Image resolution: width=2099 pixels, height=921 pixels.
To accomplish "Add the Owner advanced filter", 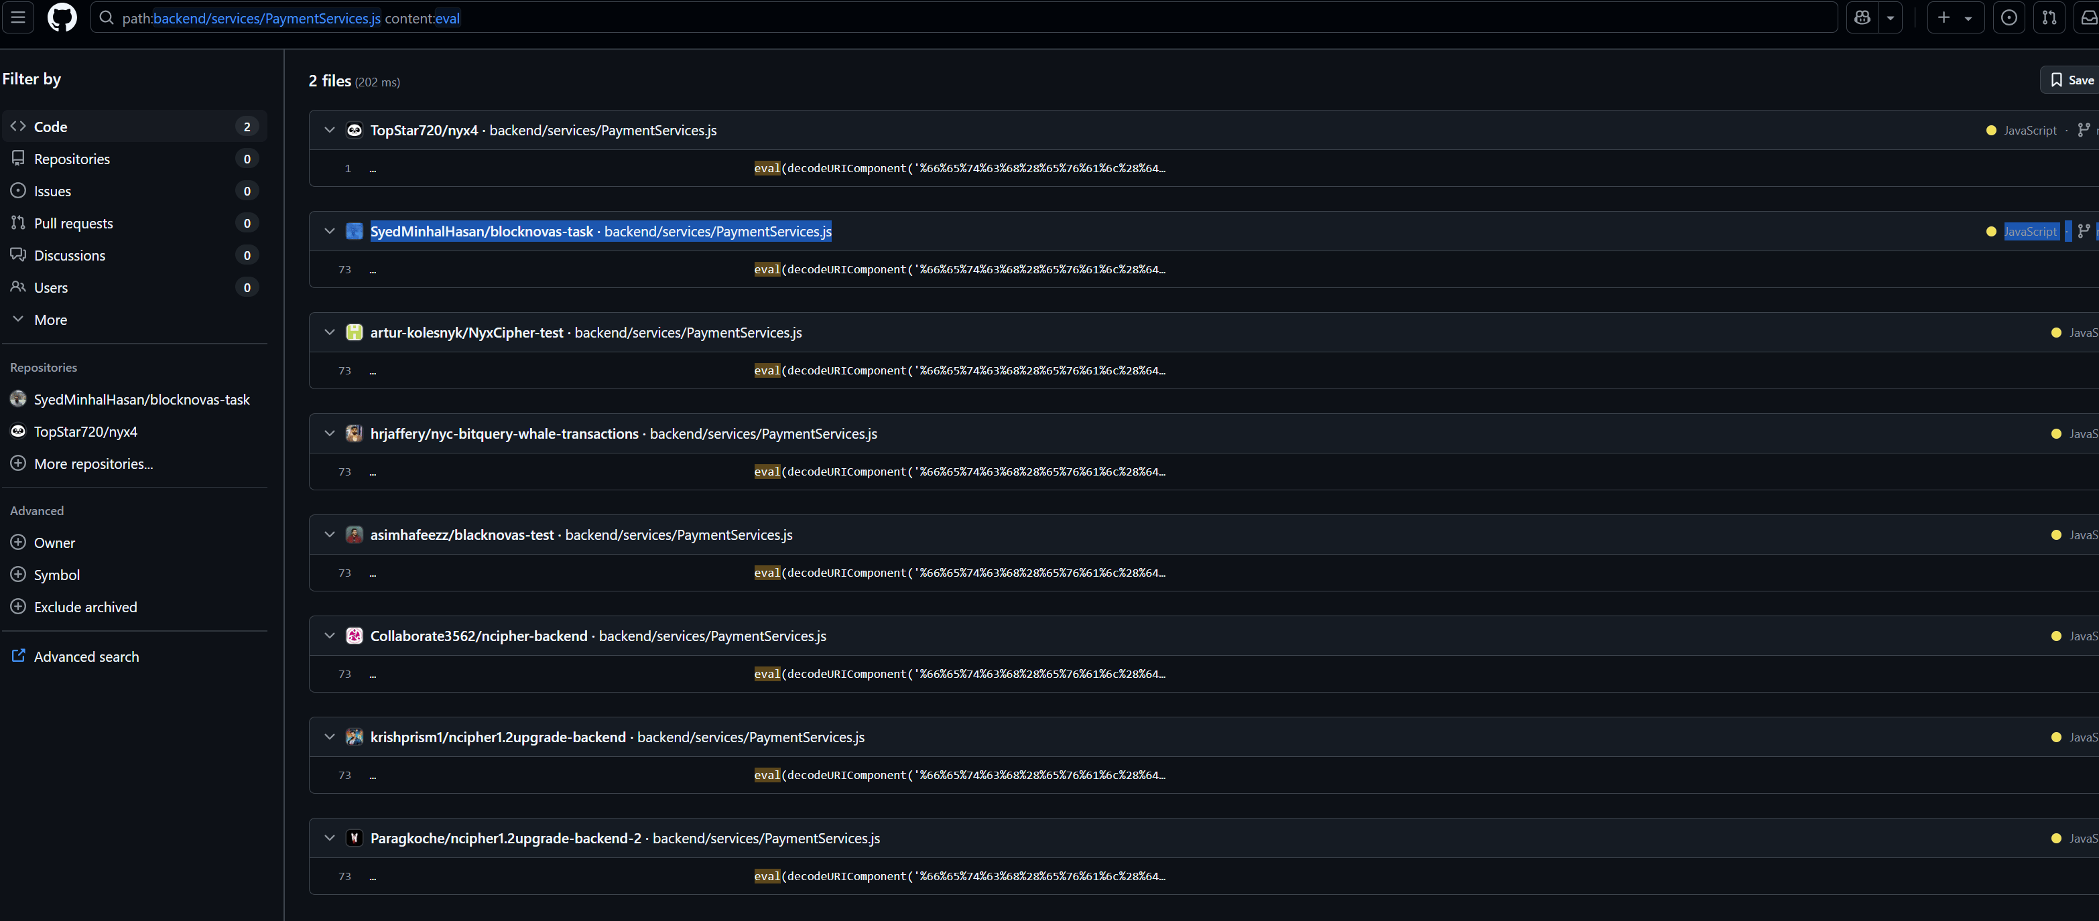I will 18,543.
